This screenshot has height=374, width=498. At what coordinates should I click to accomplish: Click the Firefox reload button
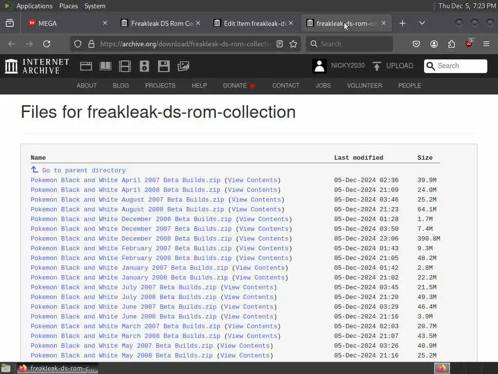[x=47, y=43]
